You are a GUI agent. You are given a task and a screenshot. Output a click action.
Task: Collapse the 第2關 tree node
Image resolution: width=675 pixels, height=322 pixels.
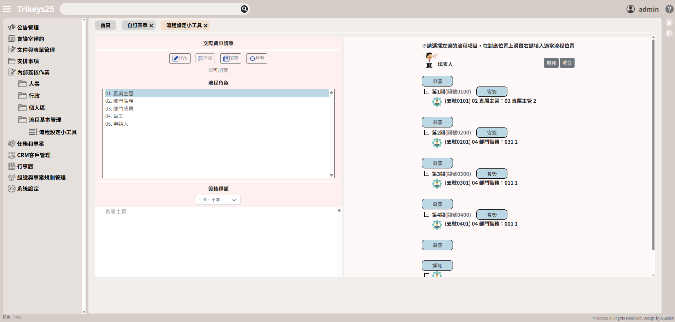pos(427,133)
